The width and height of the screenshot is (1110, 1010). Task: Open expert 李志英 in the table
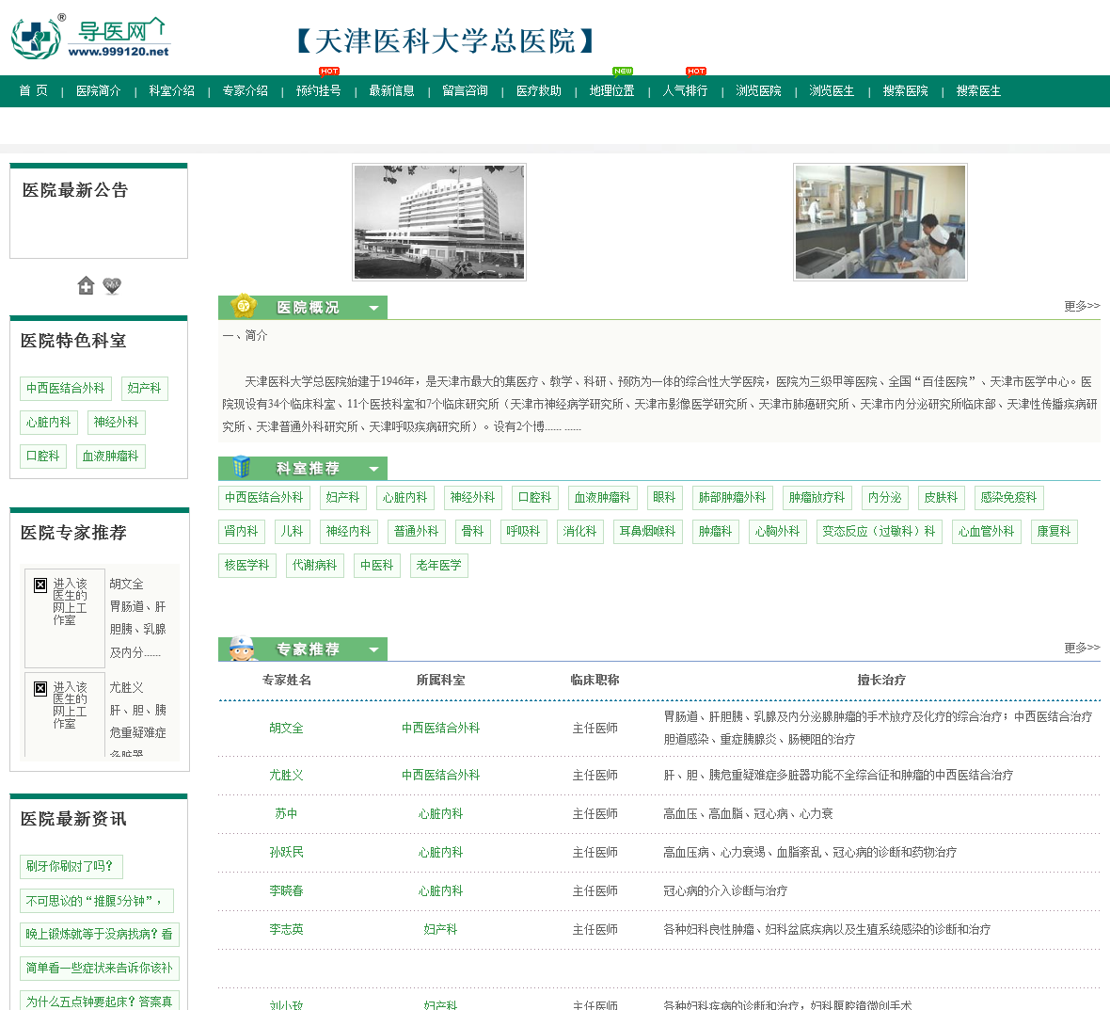[x=286, y=929]
